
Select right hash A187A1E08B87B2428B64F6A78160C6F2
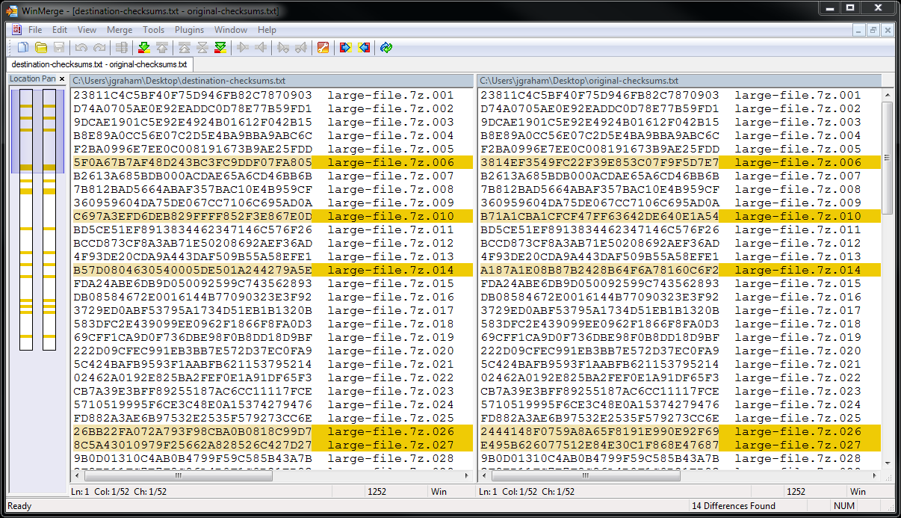coord(600,270)
